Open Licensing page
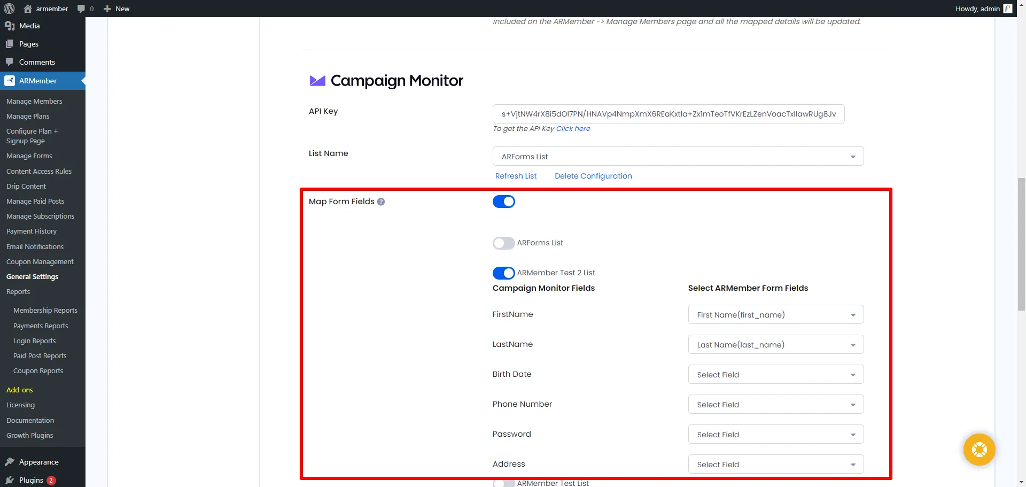 [20, 405]
